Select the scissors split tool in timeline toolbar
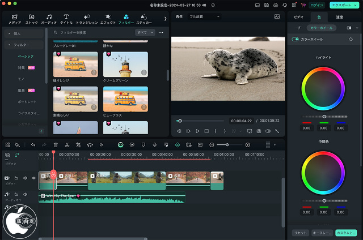The image size is (363, 240). pos(67,145)
